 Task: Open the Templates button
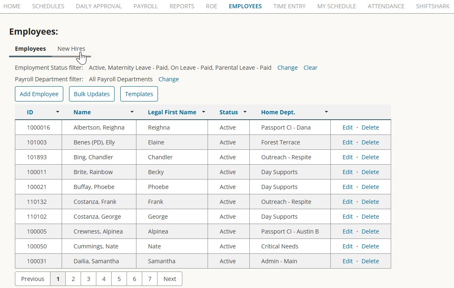(x=139, y=94)
